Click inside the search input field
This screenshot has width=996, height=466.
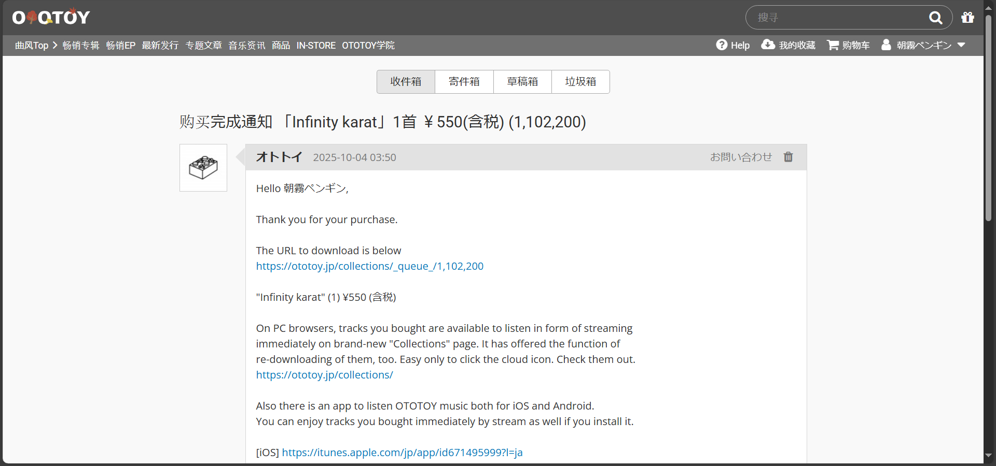[835, 18]
